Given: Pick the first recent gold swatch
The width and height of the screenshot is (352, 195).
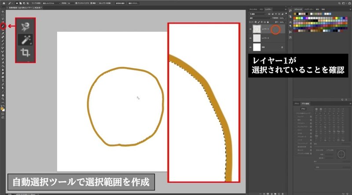Looking at the screenshot, I should point(295,14).
